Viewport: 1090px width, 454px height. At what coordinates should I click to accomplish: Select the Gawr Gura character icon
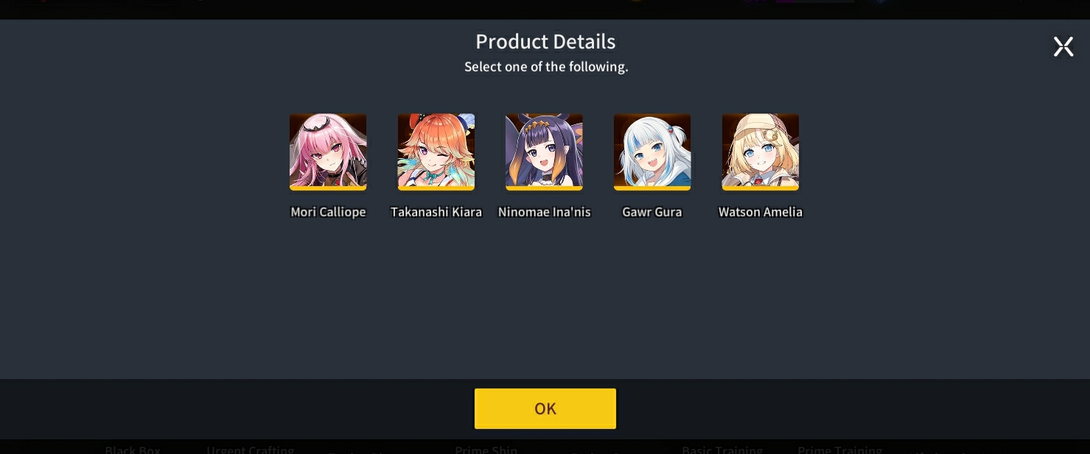tap(652, 152)
